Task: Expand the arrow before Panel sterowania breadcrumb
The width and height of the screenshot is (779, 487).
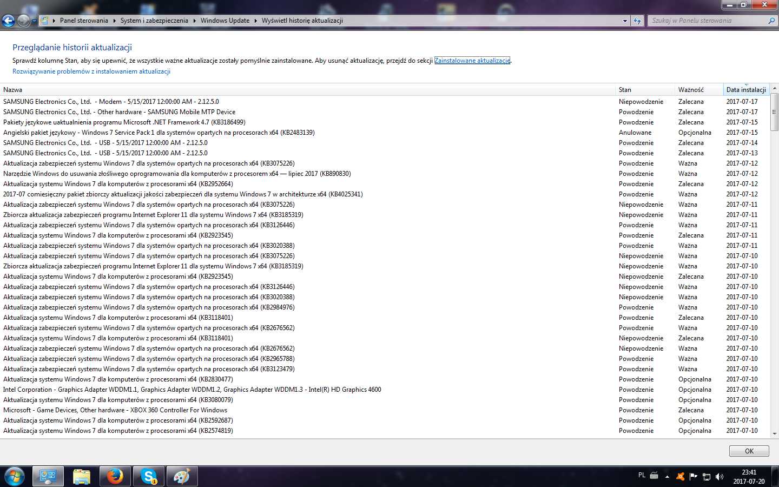Action: coord(54,21)
